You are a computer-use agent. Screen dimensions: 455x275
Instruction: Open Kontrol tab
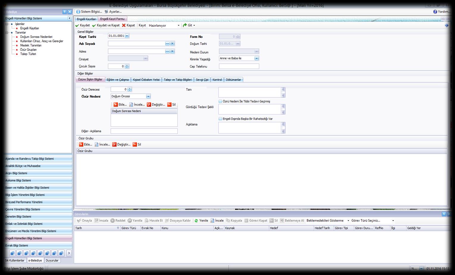[x=217, y=80]
